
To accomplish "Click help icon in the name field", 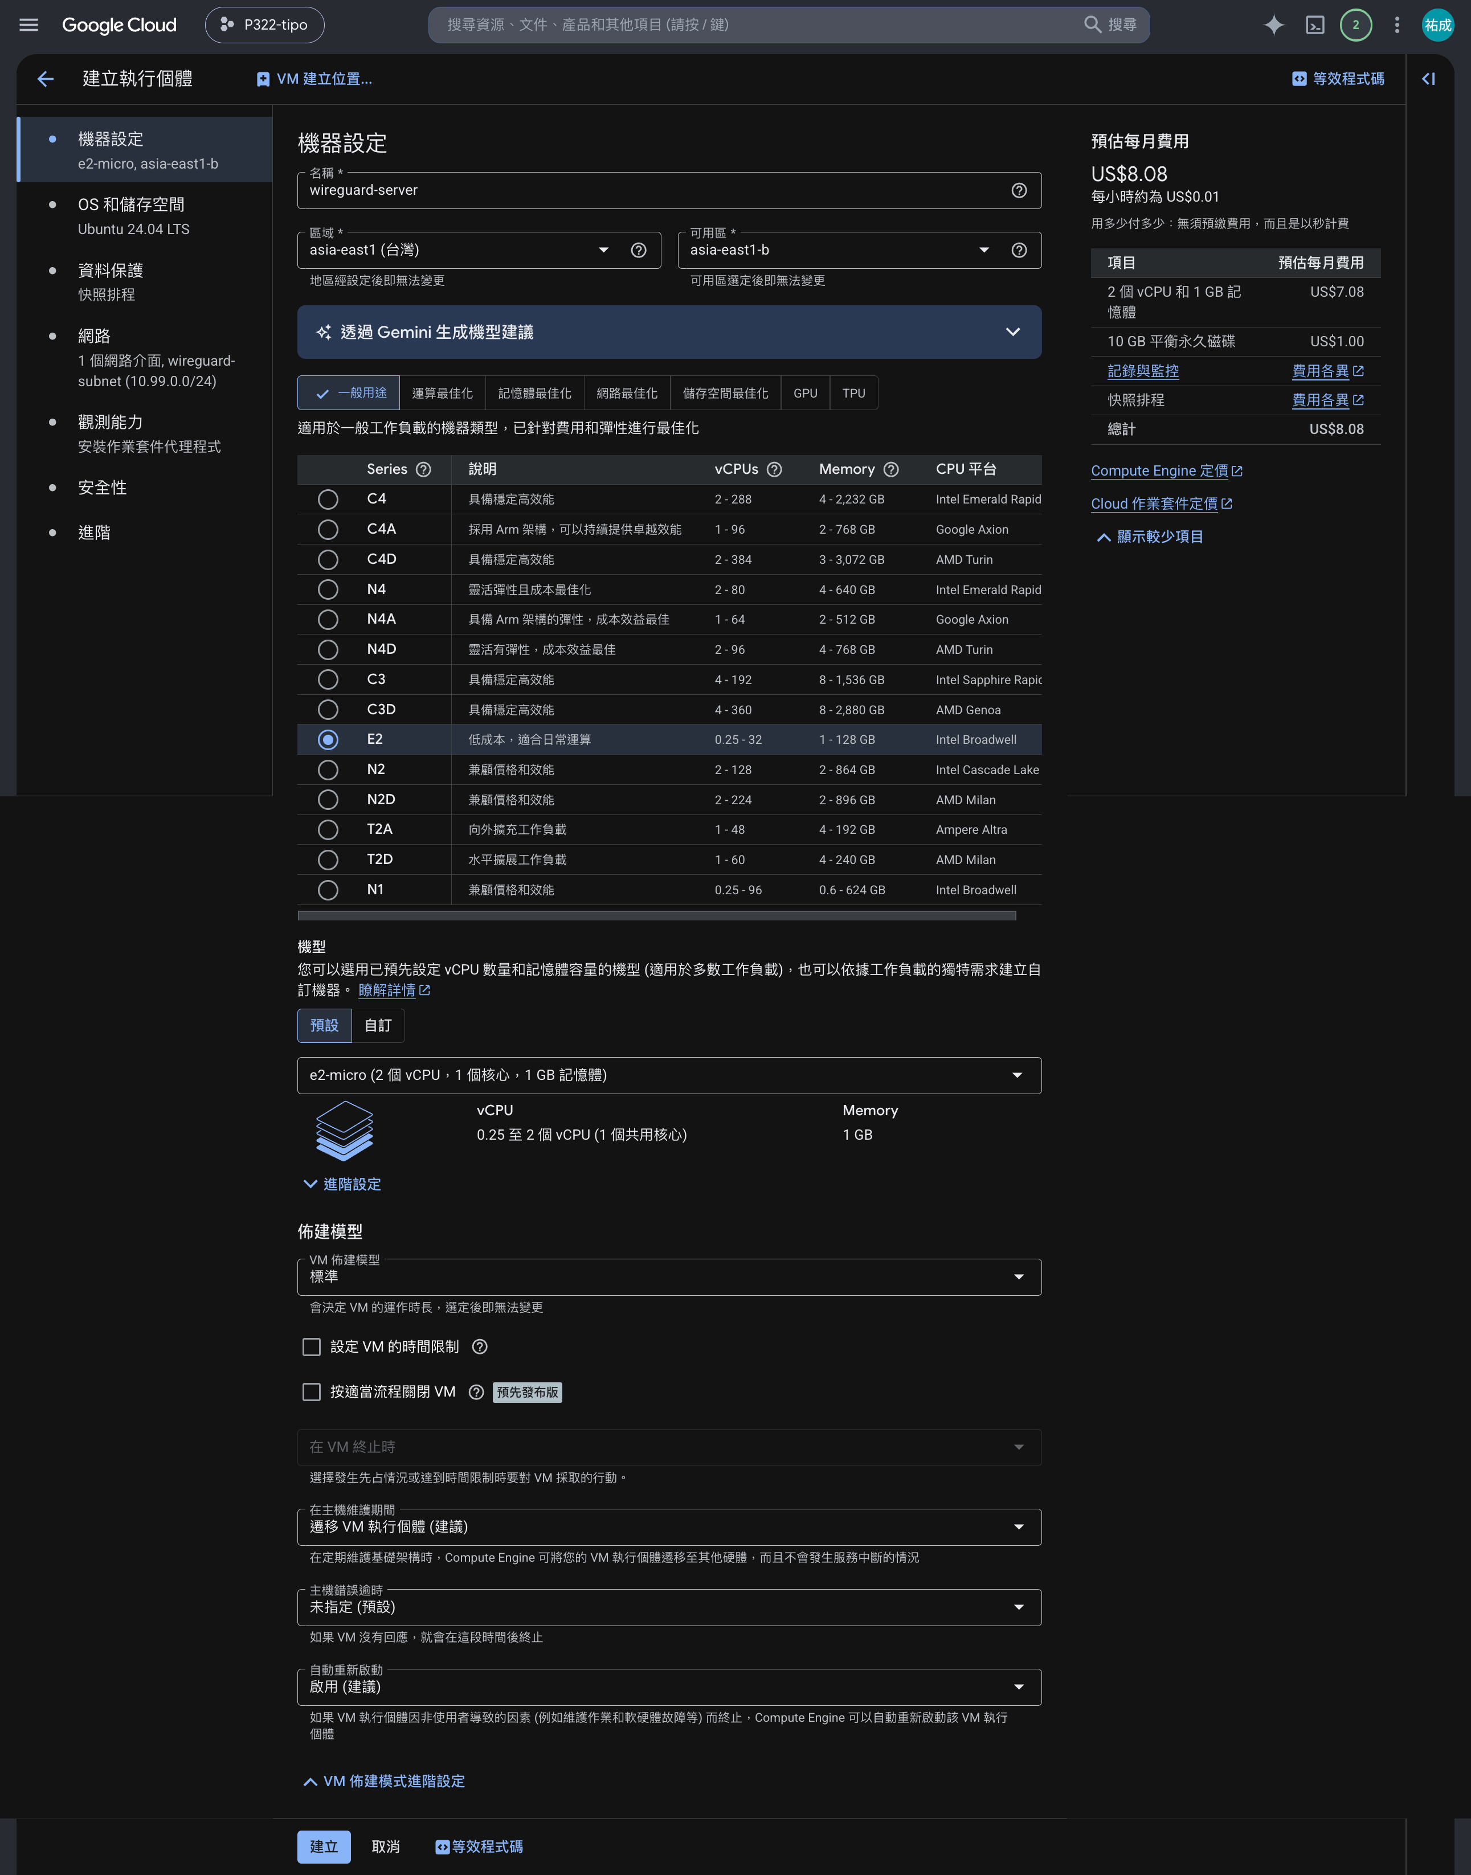I will [1019, 190].
